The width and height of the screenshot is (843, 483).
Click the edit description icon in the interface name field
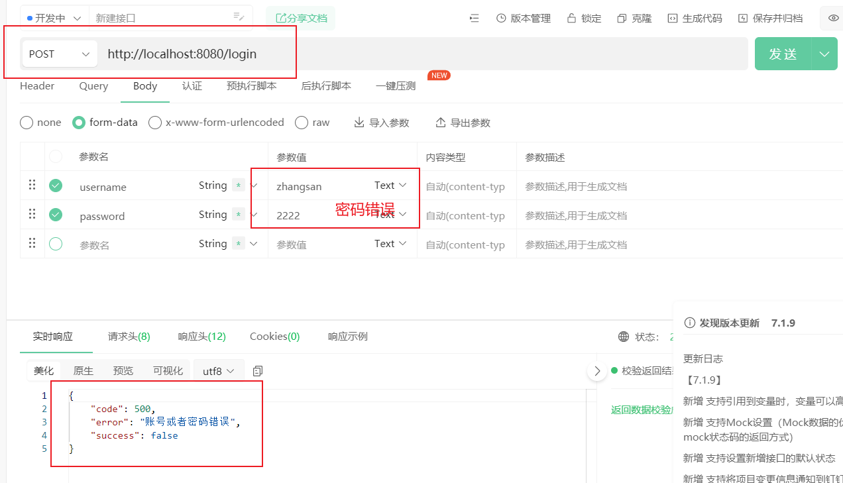pos(239,18)
